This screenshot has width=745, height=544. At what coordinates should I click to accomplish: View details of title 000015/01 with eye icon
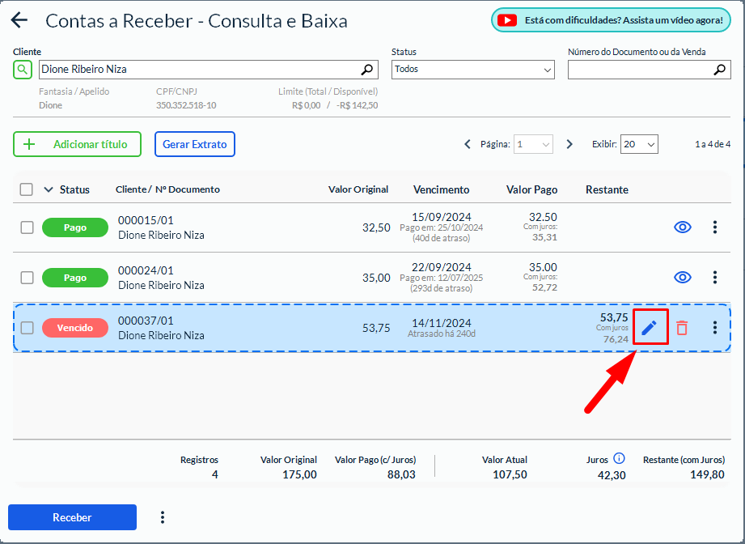click(683, 227)
